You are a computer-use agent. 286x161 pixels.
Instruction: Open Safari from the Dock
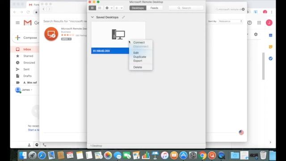[x=42, y=155]
